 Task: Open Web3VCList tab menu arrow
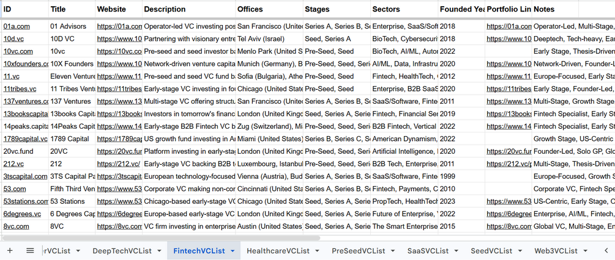585,251
